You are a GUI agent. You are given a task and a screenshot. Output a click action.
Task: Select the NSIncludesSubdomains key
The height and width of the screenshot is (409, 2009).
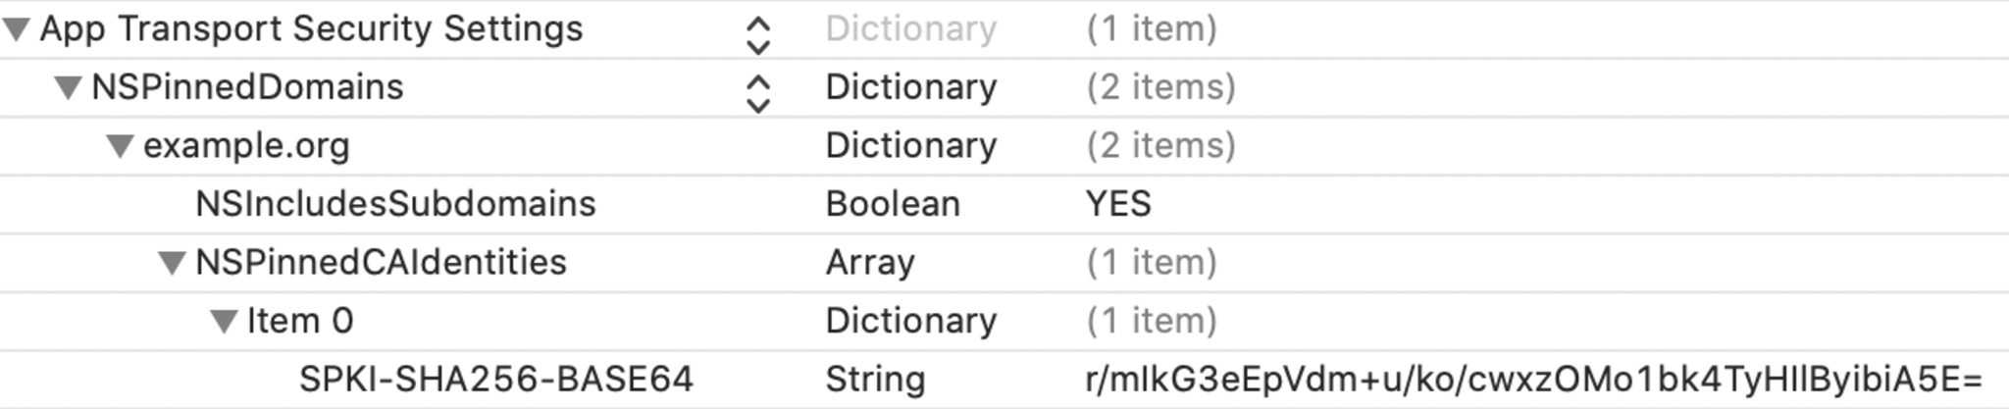(395, 204)
